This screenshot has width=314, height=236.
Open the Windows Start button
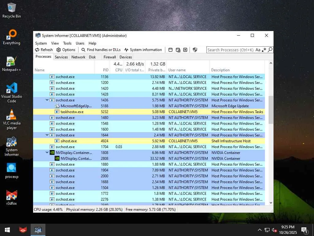pos(7,230)
